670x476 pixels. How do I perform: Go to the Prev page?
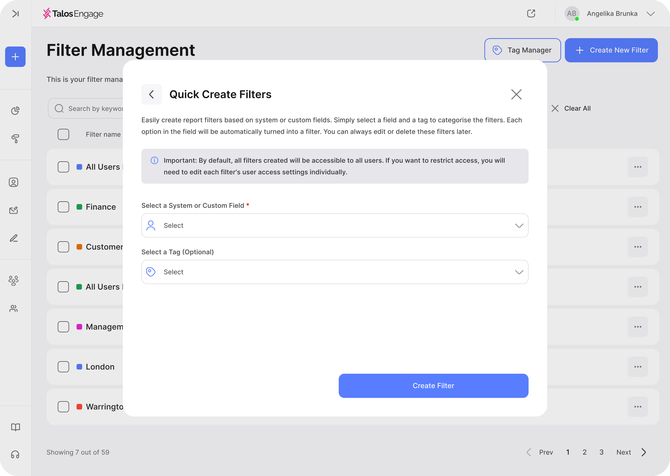click(x=540, y=452)
